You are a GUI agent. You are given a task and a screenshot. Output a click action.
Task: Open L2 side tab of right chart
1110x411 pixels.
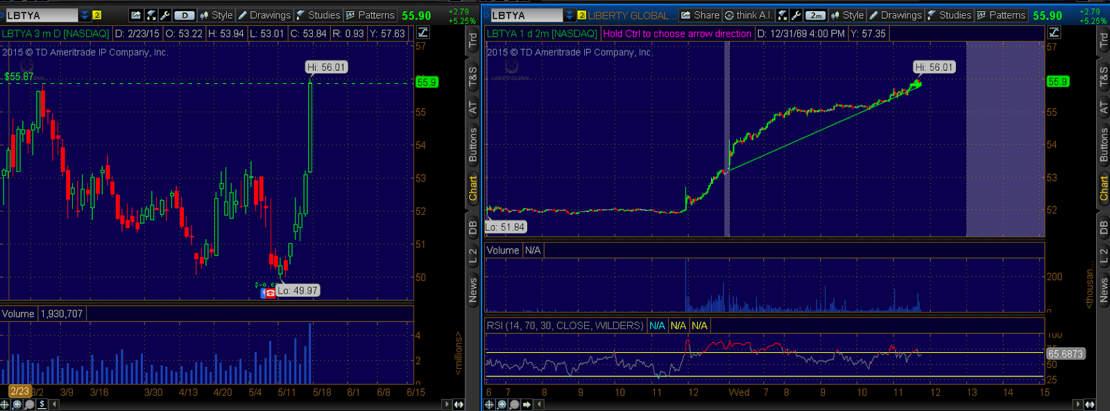tap(1103, 256)
